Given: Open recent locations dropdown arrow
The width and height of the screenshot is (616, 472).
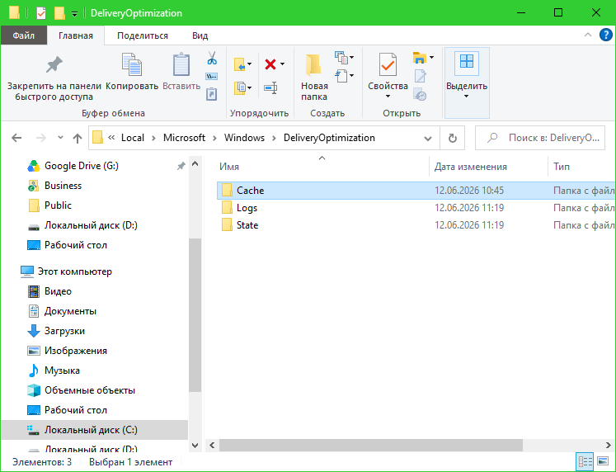Looking at the screenshot, I should pyautogui.click(x=60, y=138).
